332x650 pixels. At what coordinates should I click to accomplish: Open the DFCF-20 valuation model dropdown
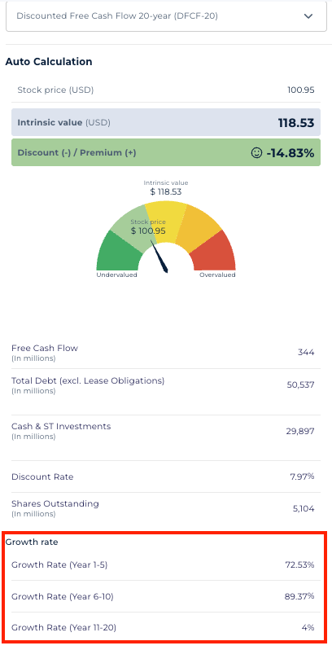point(166,16)
